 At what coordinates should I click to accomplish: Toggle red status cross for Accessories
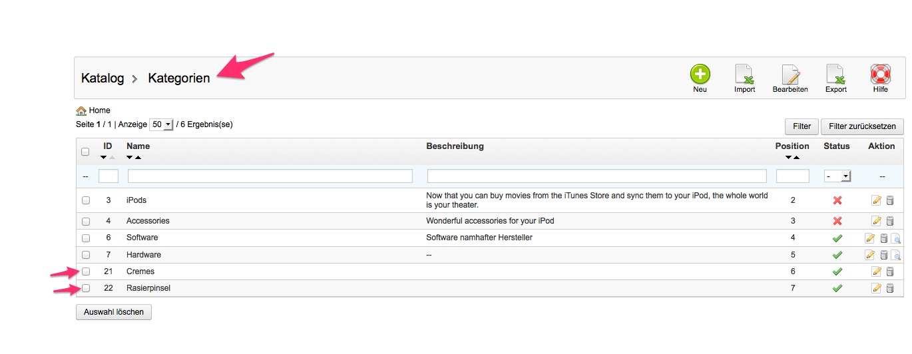pos(837,221)
